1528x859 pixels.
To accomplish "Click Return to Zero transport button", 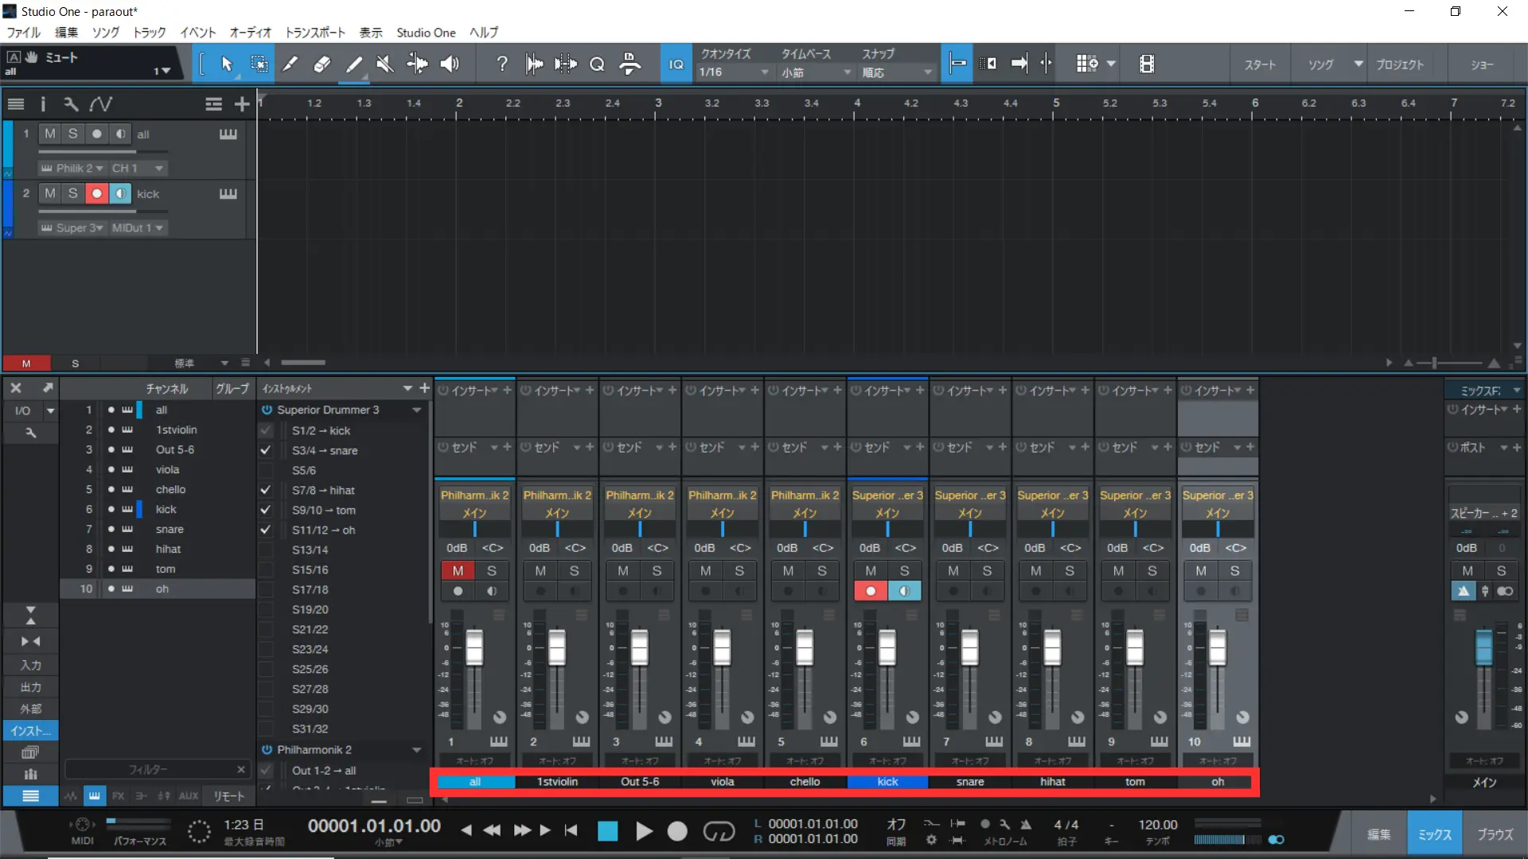I will [x=571, y=830].
